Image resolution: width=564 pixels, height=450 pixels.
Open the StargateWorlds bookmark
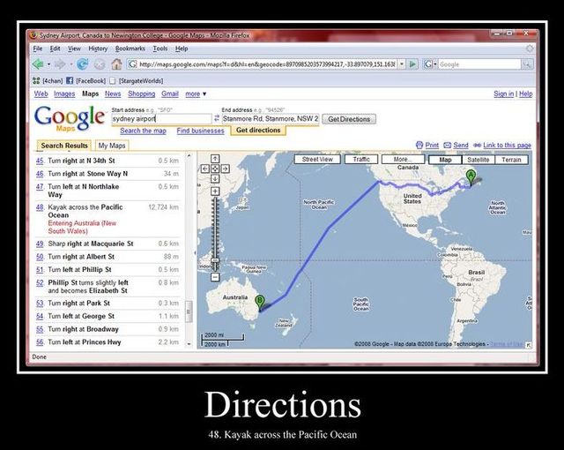click(x=137, y=80)
